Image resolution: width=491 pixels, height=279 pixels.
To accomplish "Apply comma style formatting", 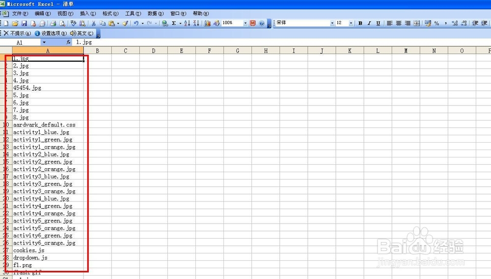I will (x=446, y=23).
